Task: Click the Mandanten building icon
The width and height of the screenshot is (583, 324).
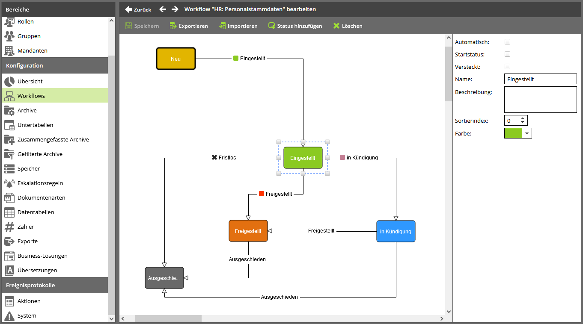Action: [9, 50]
